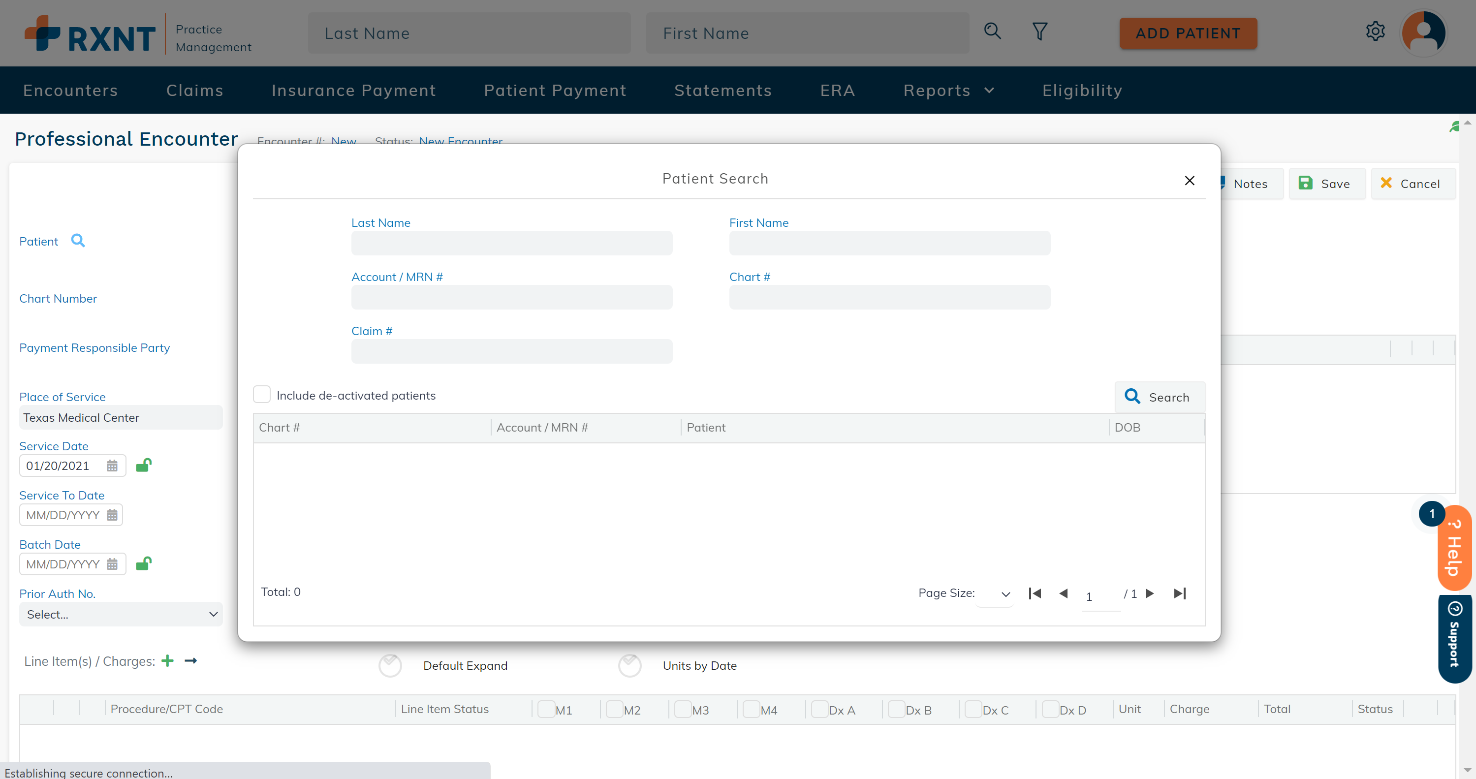Click the Notes button

1251,184
